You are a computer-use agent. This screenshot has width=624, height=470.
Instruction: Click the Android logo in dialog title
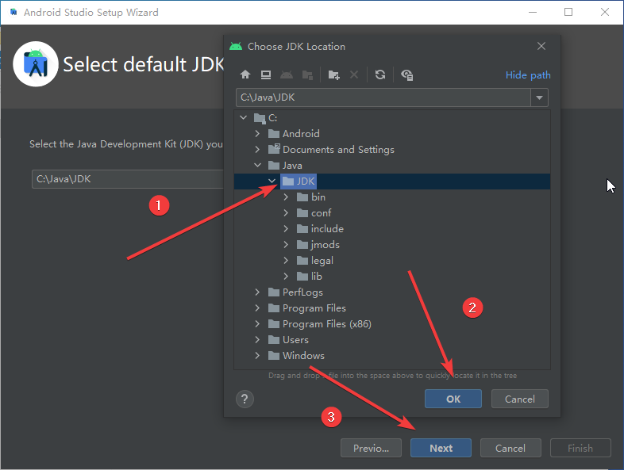(236, 47)
